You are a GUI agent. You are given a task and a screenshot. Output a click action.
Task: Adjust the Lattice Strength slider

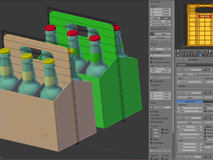(195, 86)
